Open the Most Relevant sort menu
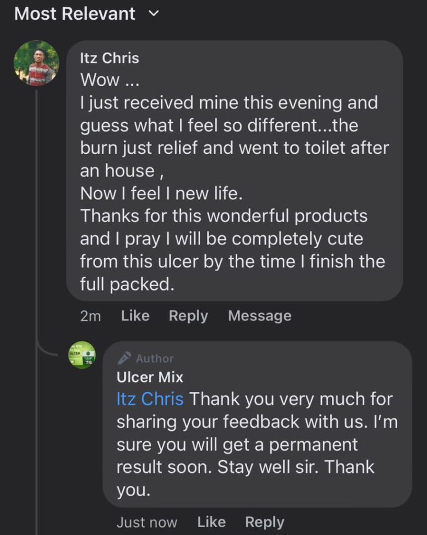 [x=75, y=14]
